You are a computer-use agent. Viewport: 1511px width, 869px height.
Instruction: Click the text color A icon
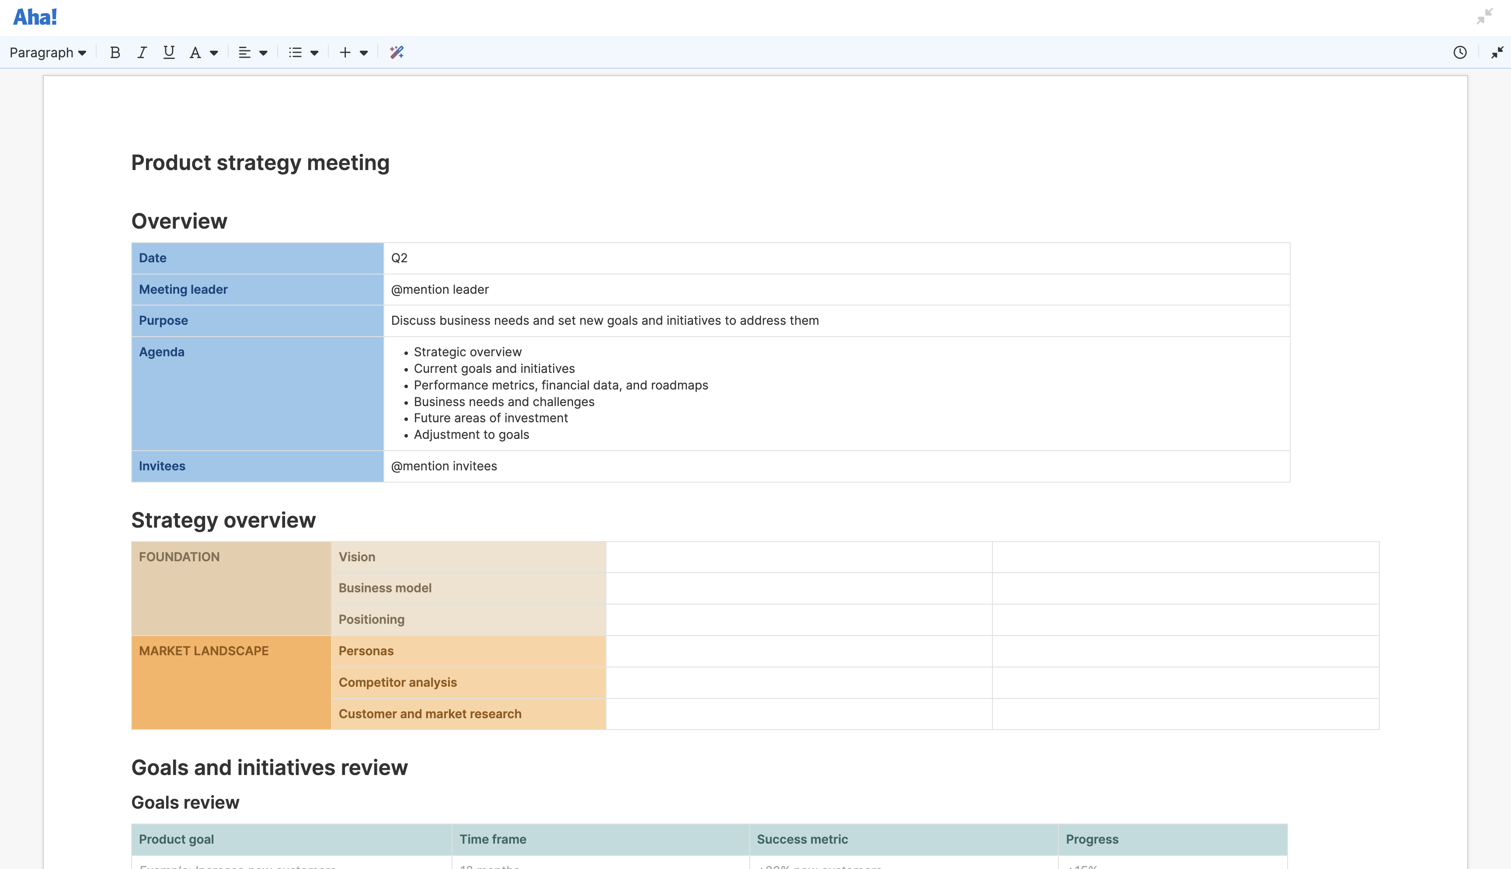point(195,52)
